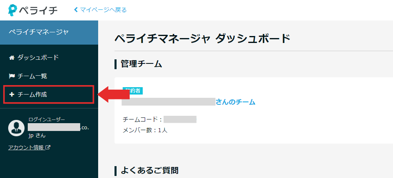
Task: Click the plus icon next to チーム作成
Action: click(11, 95)
